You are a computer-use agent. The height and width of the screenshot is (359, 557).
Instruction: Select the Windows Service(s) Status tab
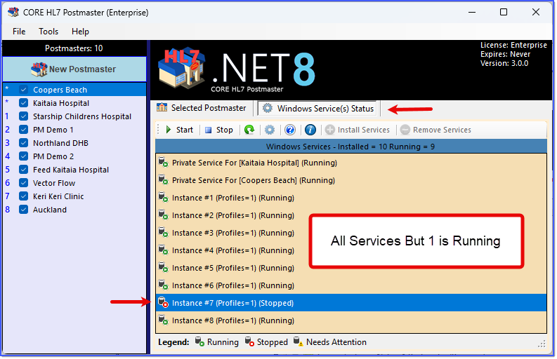tap(318, 108)
